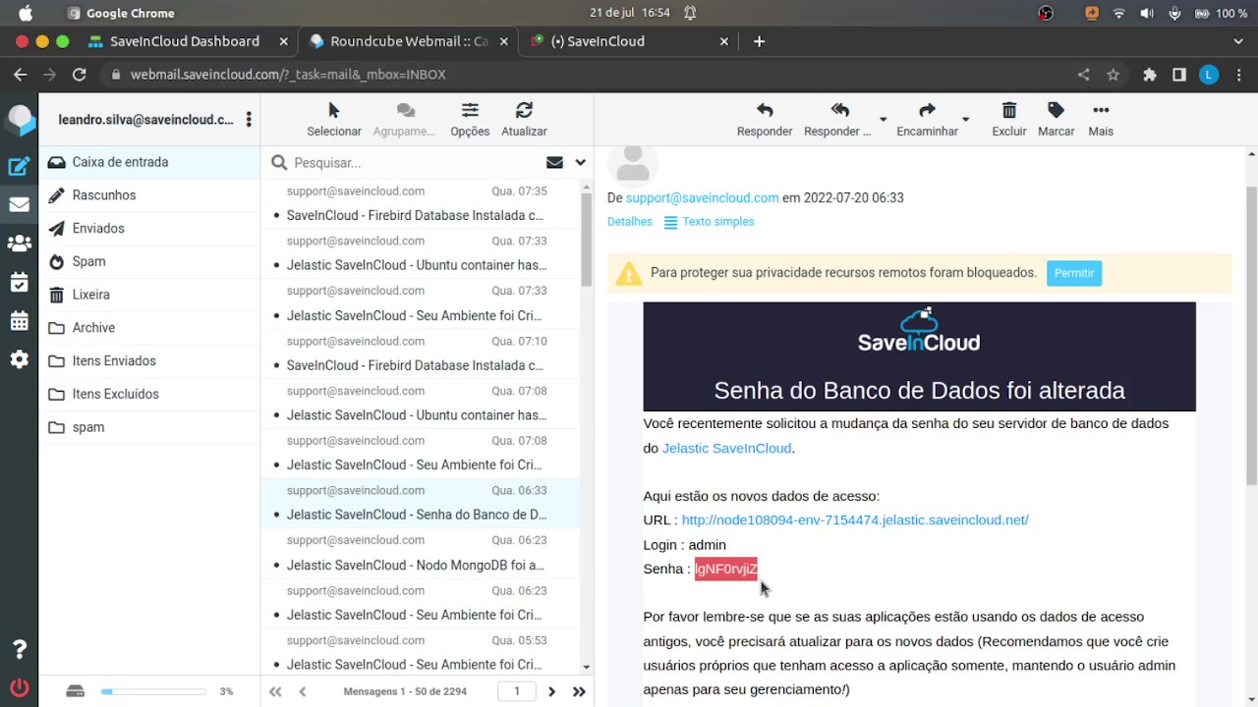Open the Spam folder with flame icon
1258x707 pixels.
coord(149,261)
